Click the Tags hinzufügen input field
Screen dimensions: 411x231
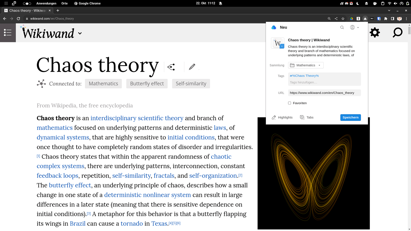tap(324, 82)
